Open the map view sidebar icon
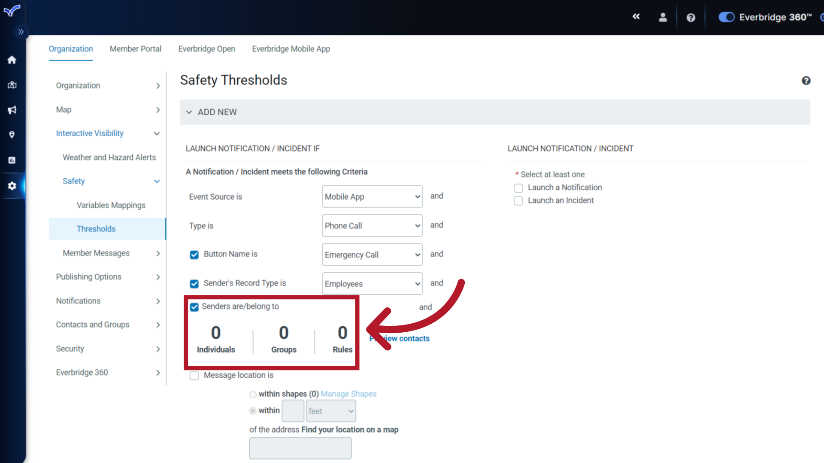824x463 pixels. pyautogui.click(x=12, y=85)
